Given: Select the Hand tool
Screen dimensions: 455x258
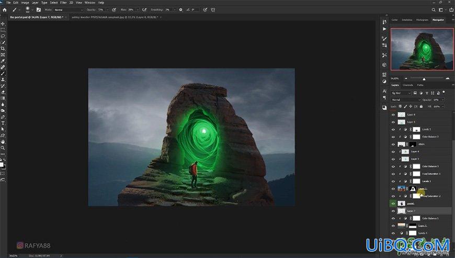Looking at the screenshot, I should 3,142.
